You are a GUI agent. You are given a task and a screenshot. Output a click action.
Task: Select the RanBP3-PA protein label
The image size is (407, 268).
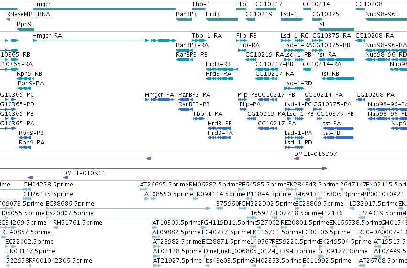point(194,95)
